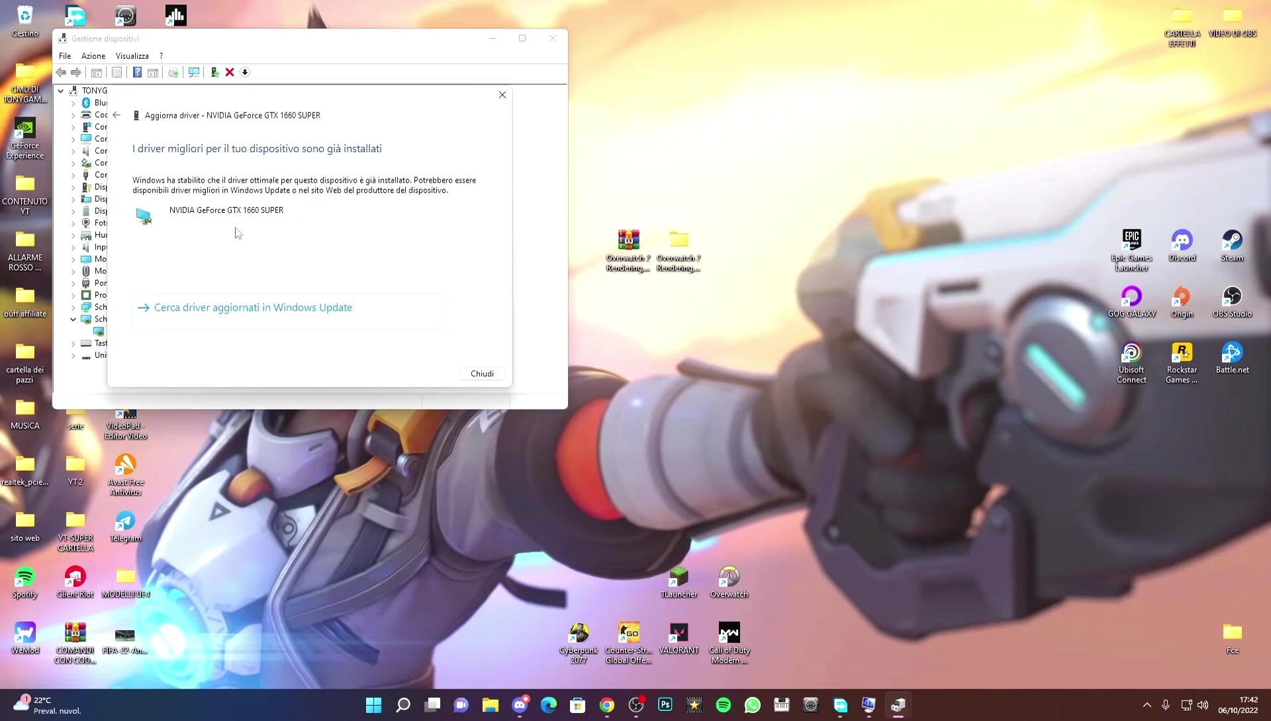1271x721 pixels.
Task: Open Counter-Strike Global Offensive shortcut
Action: click(628, 643)
